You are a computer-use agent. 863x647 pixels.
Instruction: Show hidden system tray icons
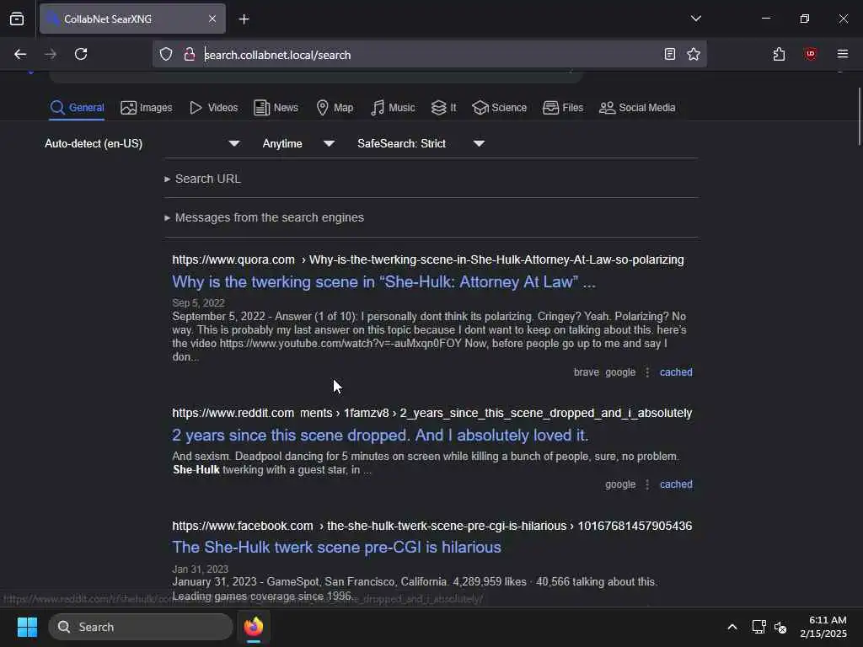[732, 627]
